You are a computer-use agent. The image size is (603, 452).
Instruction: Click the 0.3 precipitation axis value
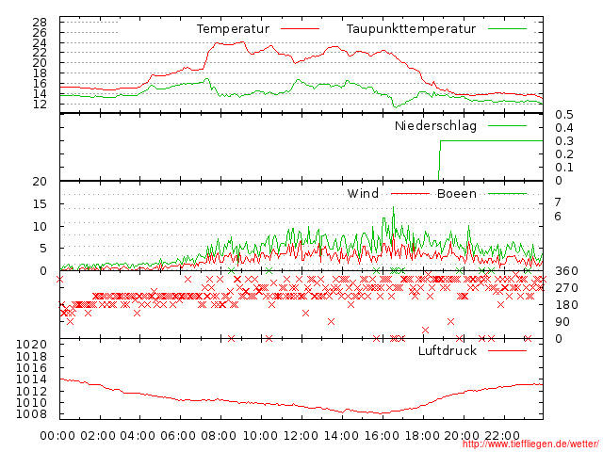[x=564, y=141]
